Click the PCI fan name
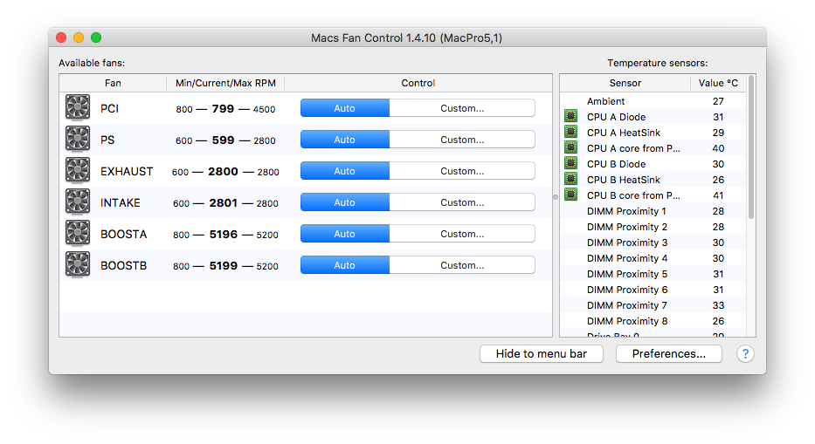The width and height of the screenshot is (815, 444). [x=110, y=108]
